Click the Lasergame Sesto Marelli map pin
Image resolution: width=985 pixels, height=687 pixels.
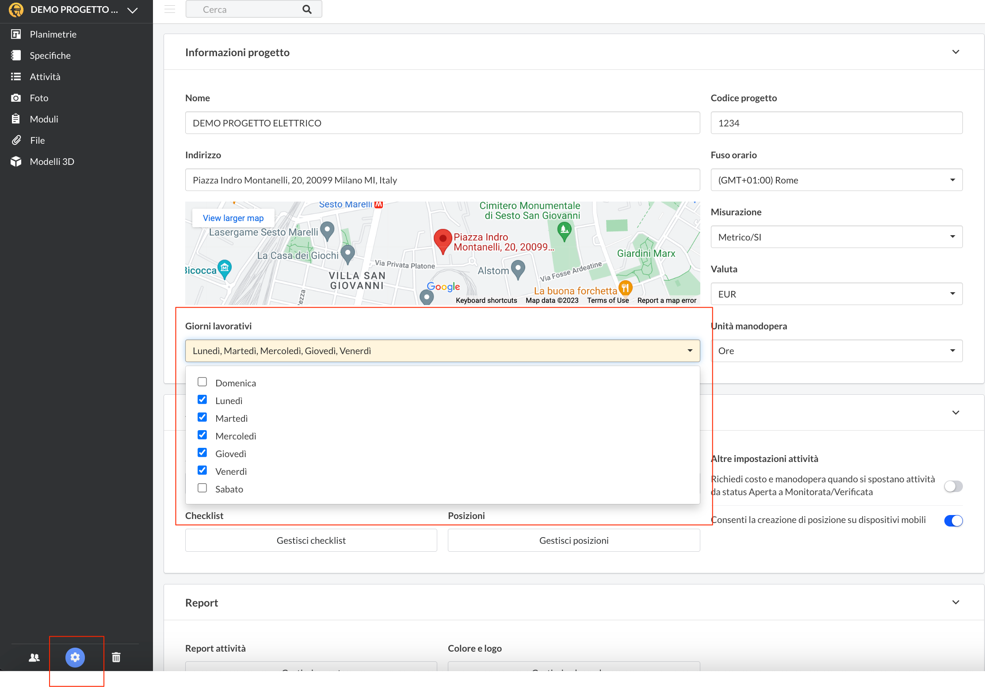click(x=327, y=231)
